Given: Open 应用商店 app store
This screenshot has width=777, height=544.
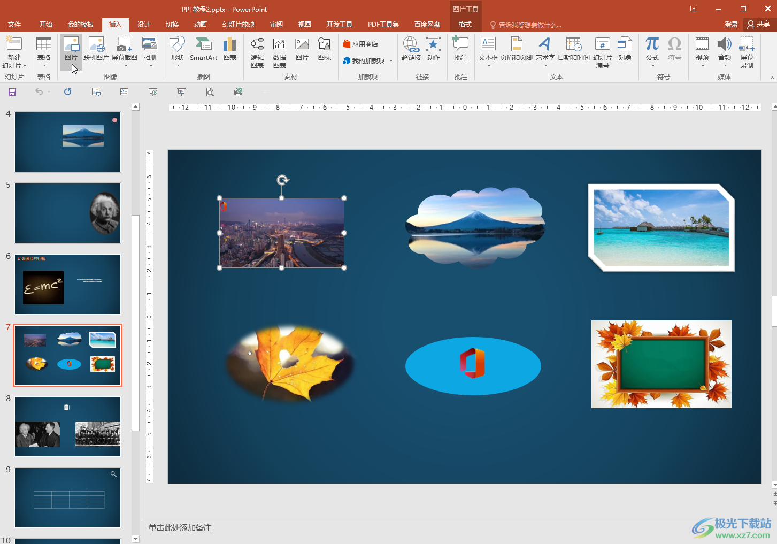Looking at the screenshot, I should point(360,44).
